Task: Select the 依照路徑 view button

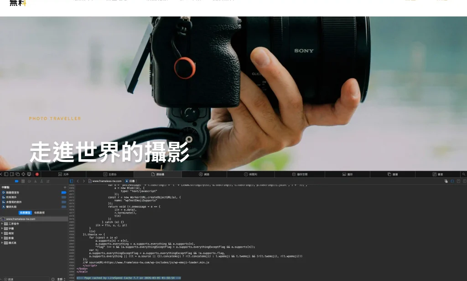Action: click(39, 213)
